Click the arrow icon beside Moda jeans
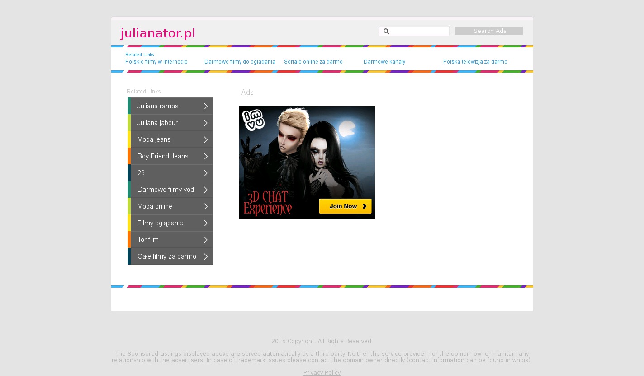This screenshot has height=376, width=644. click(x=205, y=139)
